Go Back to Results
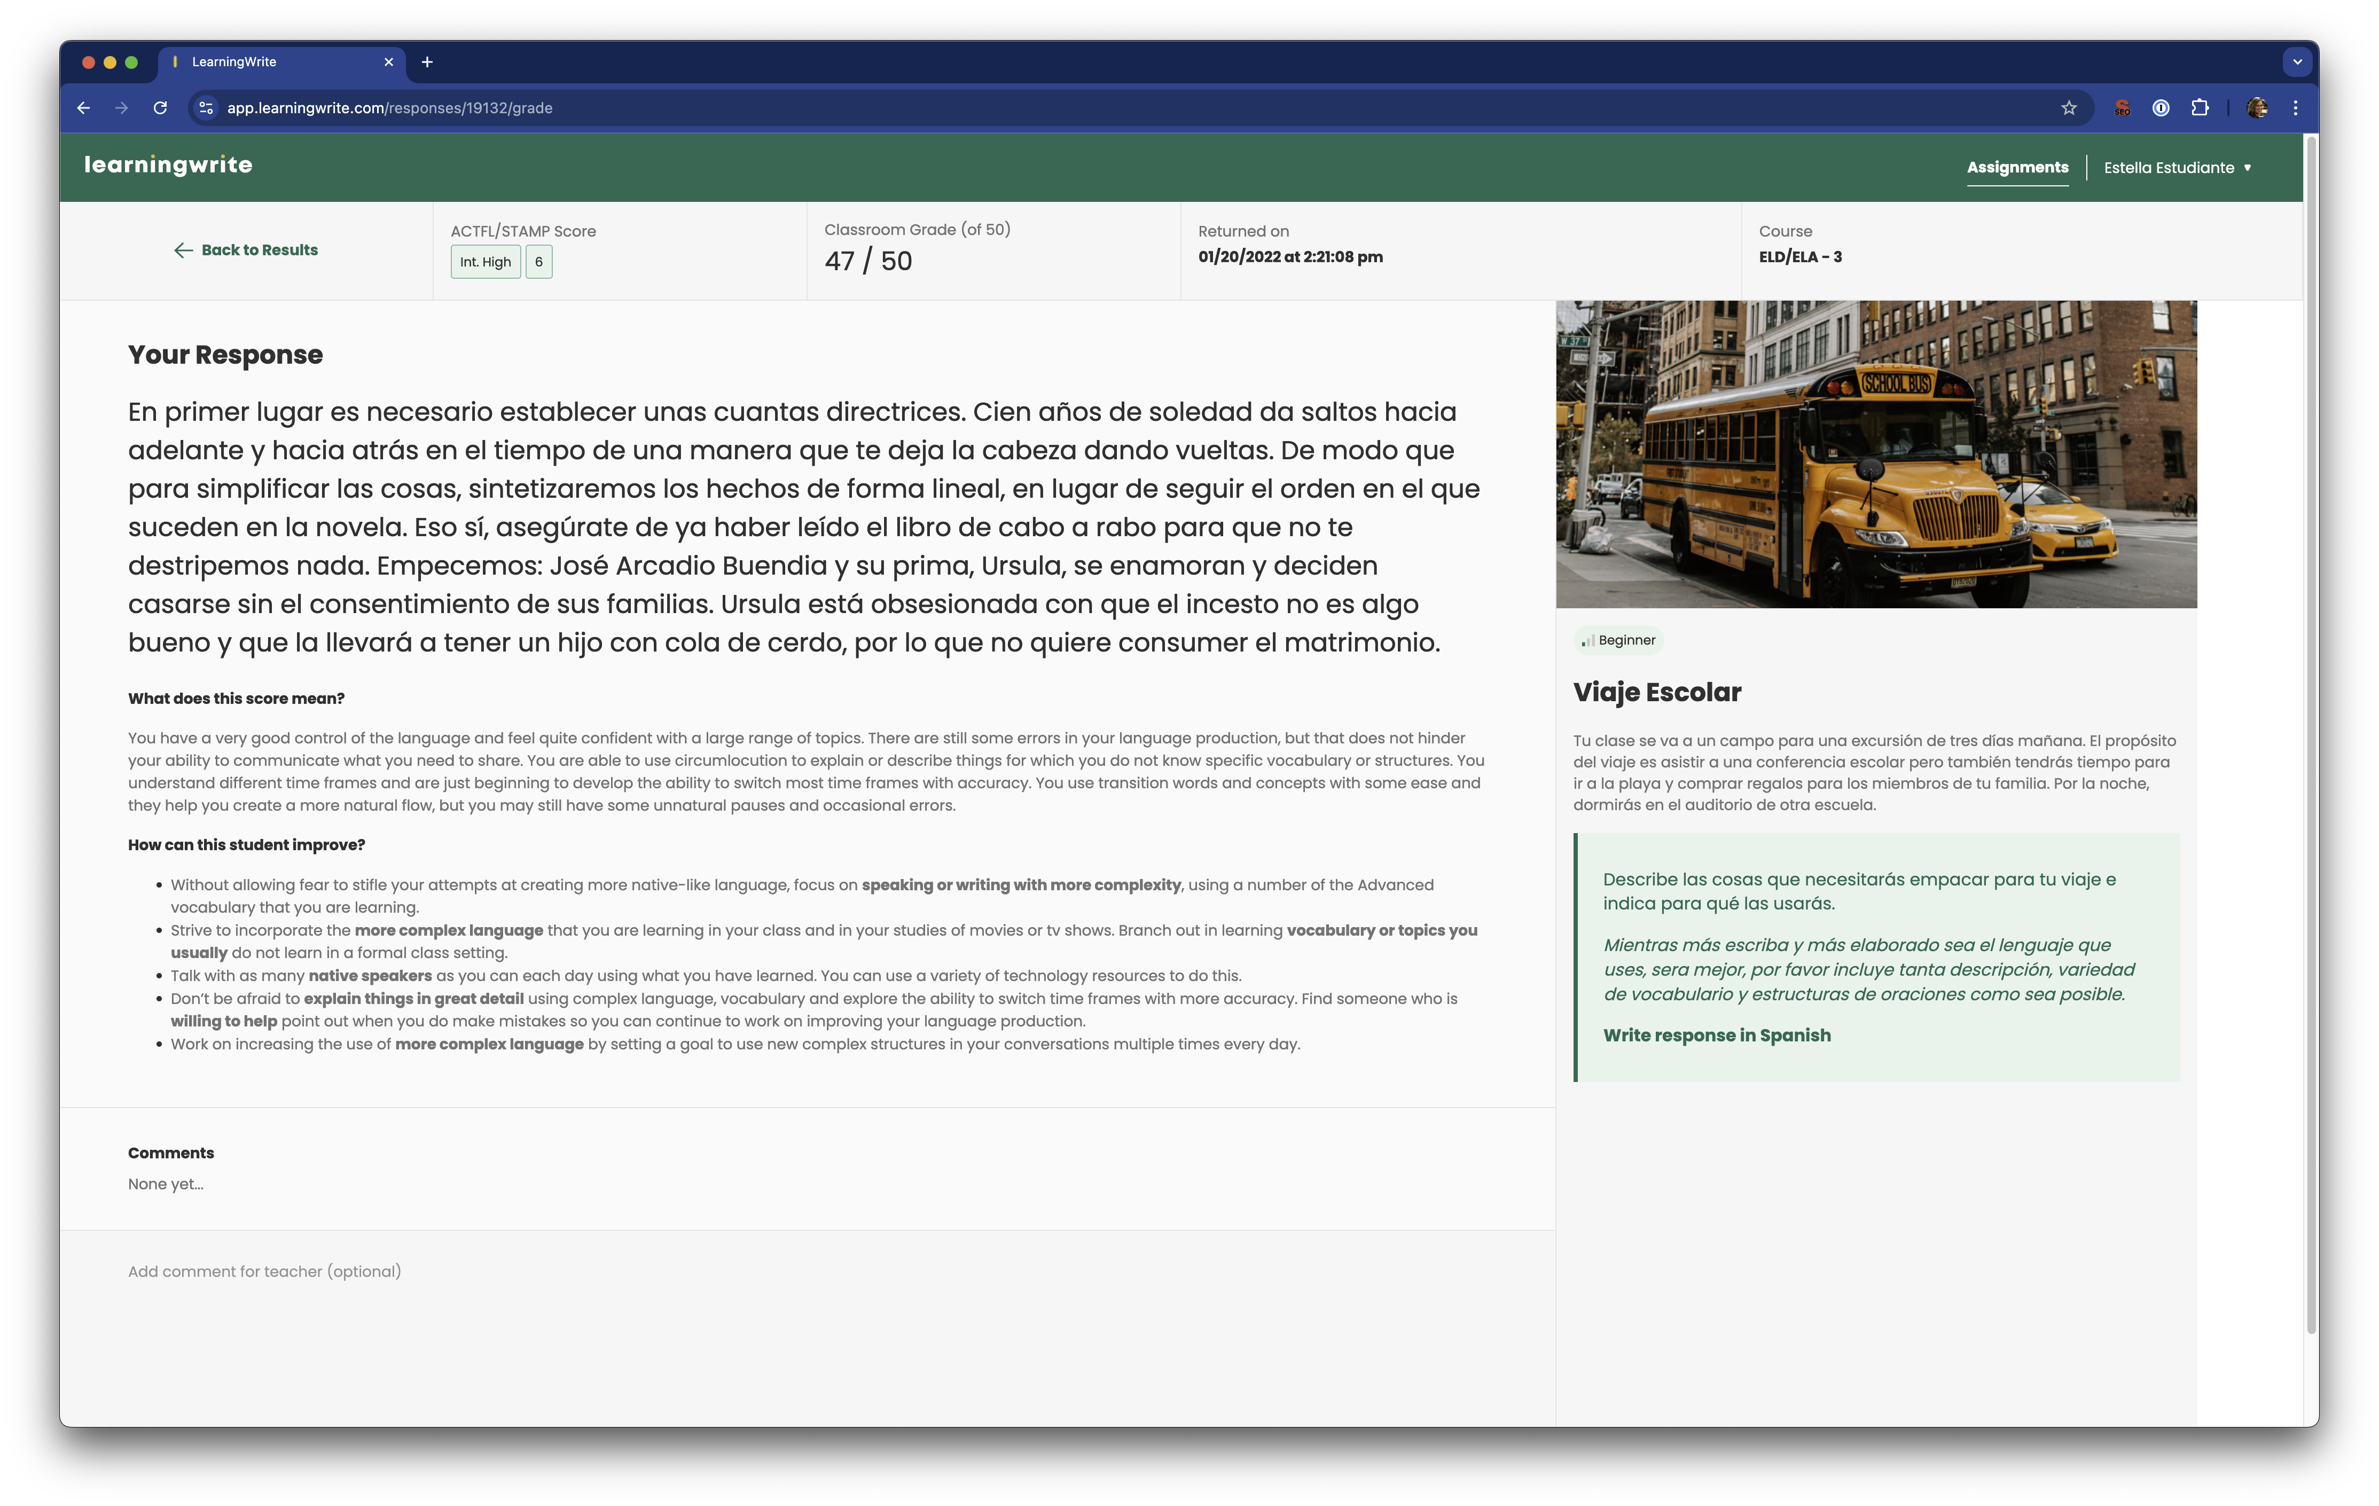 (259, 250)
